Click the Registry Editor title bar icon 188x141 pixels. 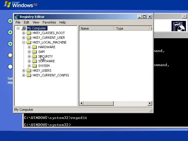coord(17,17)
